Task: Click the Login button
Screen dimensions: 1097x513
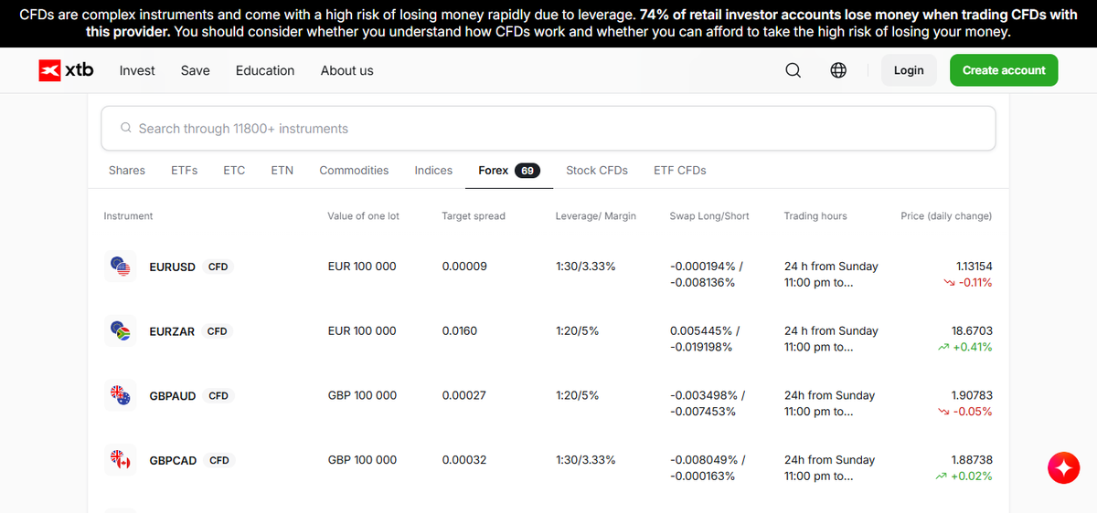Action: click(909, 70)
